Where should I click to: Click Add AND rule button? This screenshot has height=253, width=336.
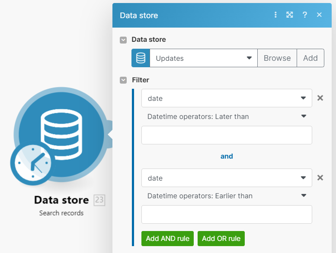coord(167,238)
